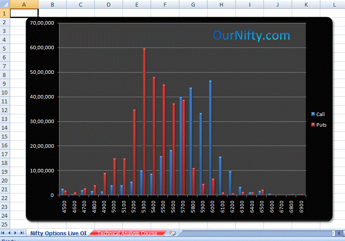This screenshot has width=345, height=241.
Task: Select the blue Call bar at 5900
Action: (x=200, y=154)
